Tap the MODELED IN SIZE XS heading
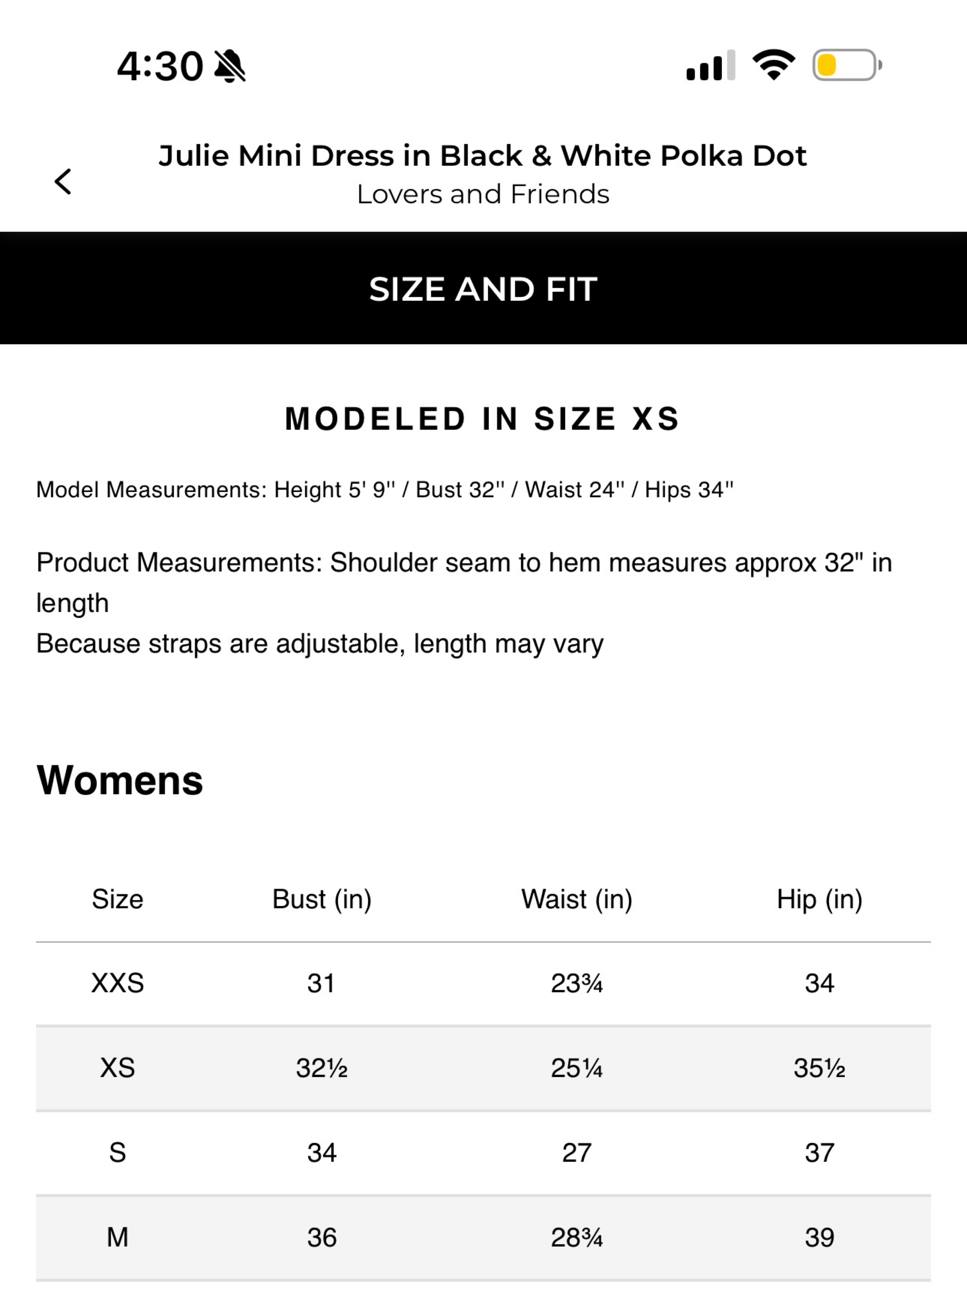The width and height of the screenshot is (967, 1290). [x=483, y=419]
